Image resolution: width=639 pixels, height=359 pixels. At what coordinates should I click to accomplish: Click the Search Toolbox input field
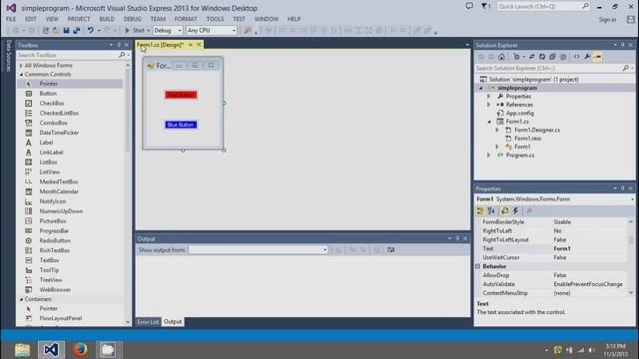tap(68, 55)
